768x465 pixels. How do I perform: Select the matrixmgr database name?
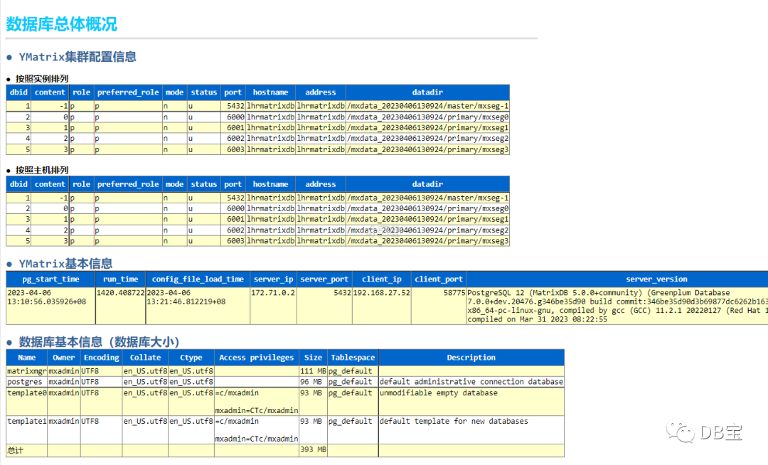26,371
